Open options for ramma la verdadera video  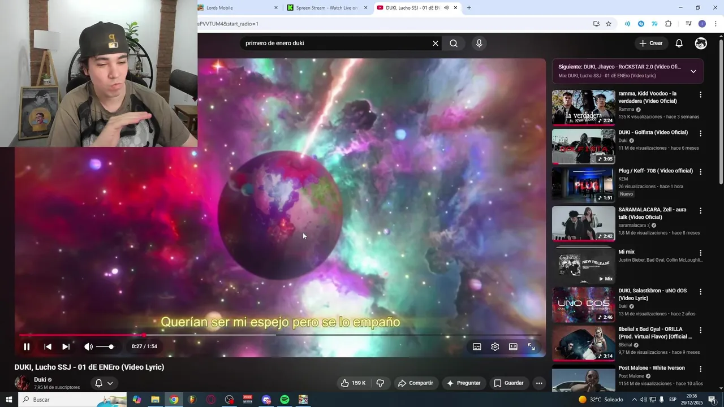[700, 95]
